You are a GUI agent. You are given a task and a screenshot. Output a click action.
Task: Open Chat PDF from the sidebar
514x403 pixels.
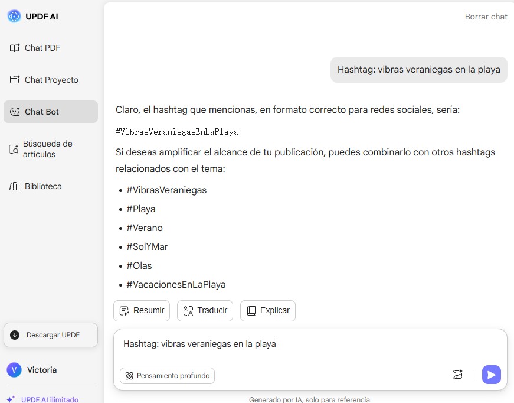click(51, 48)
